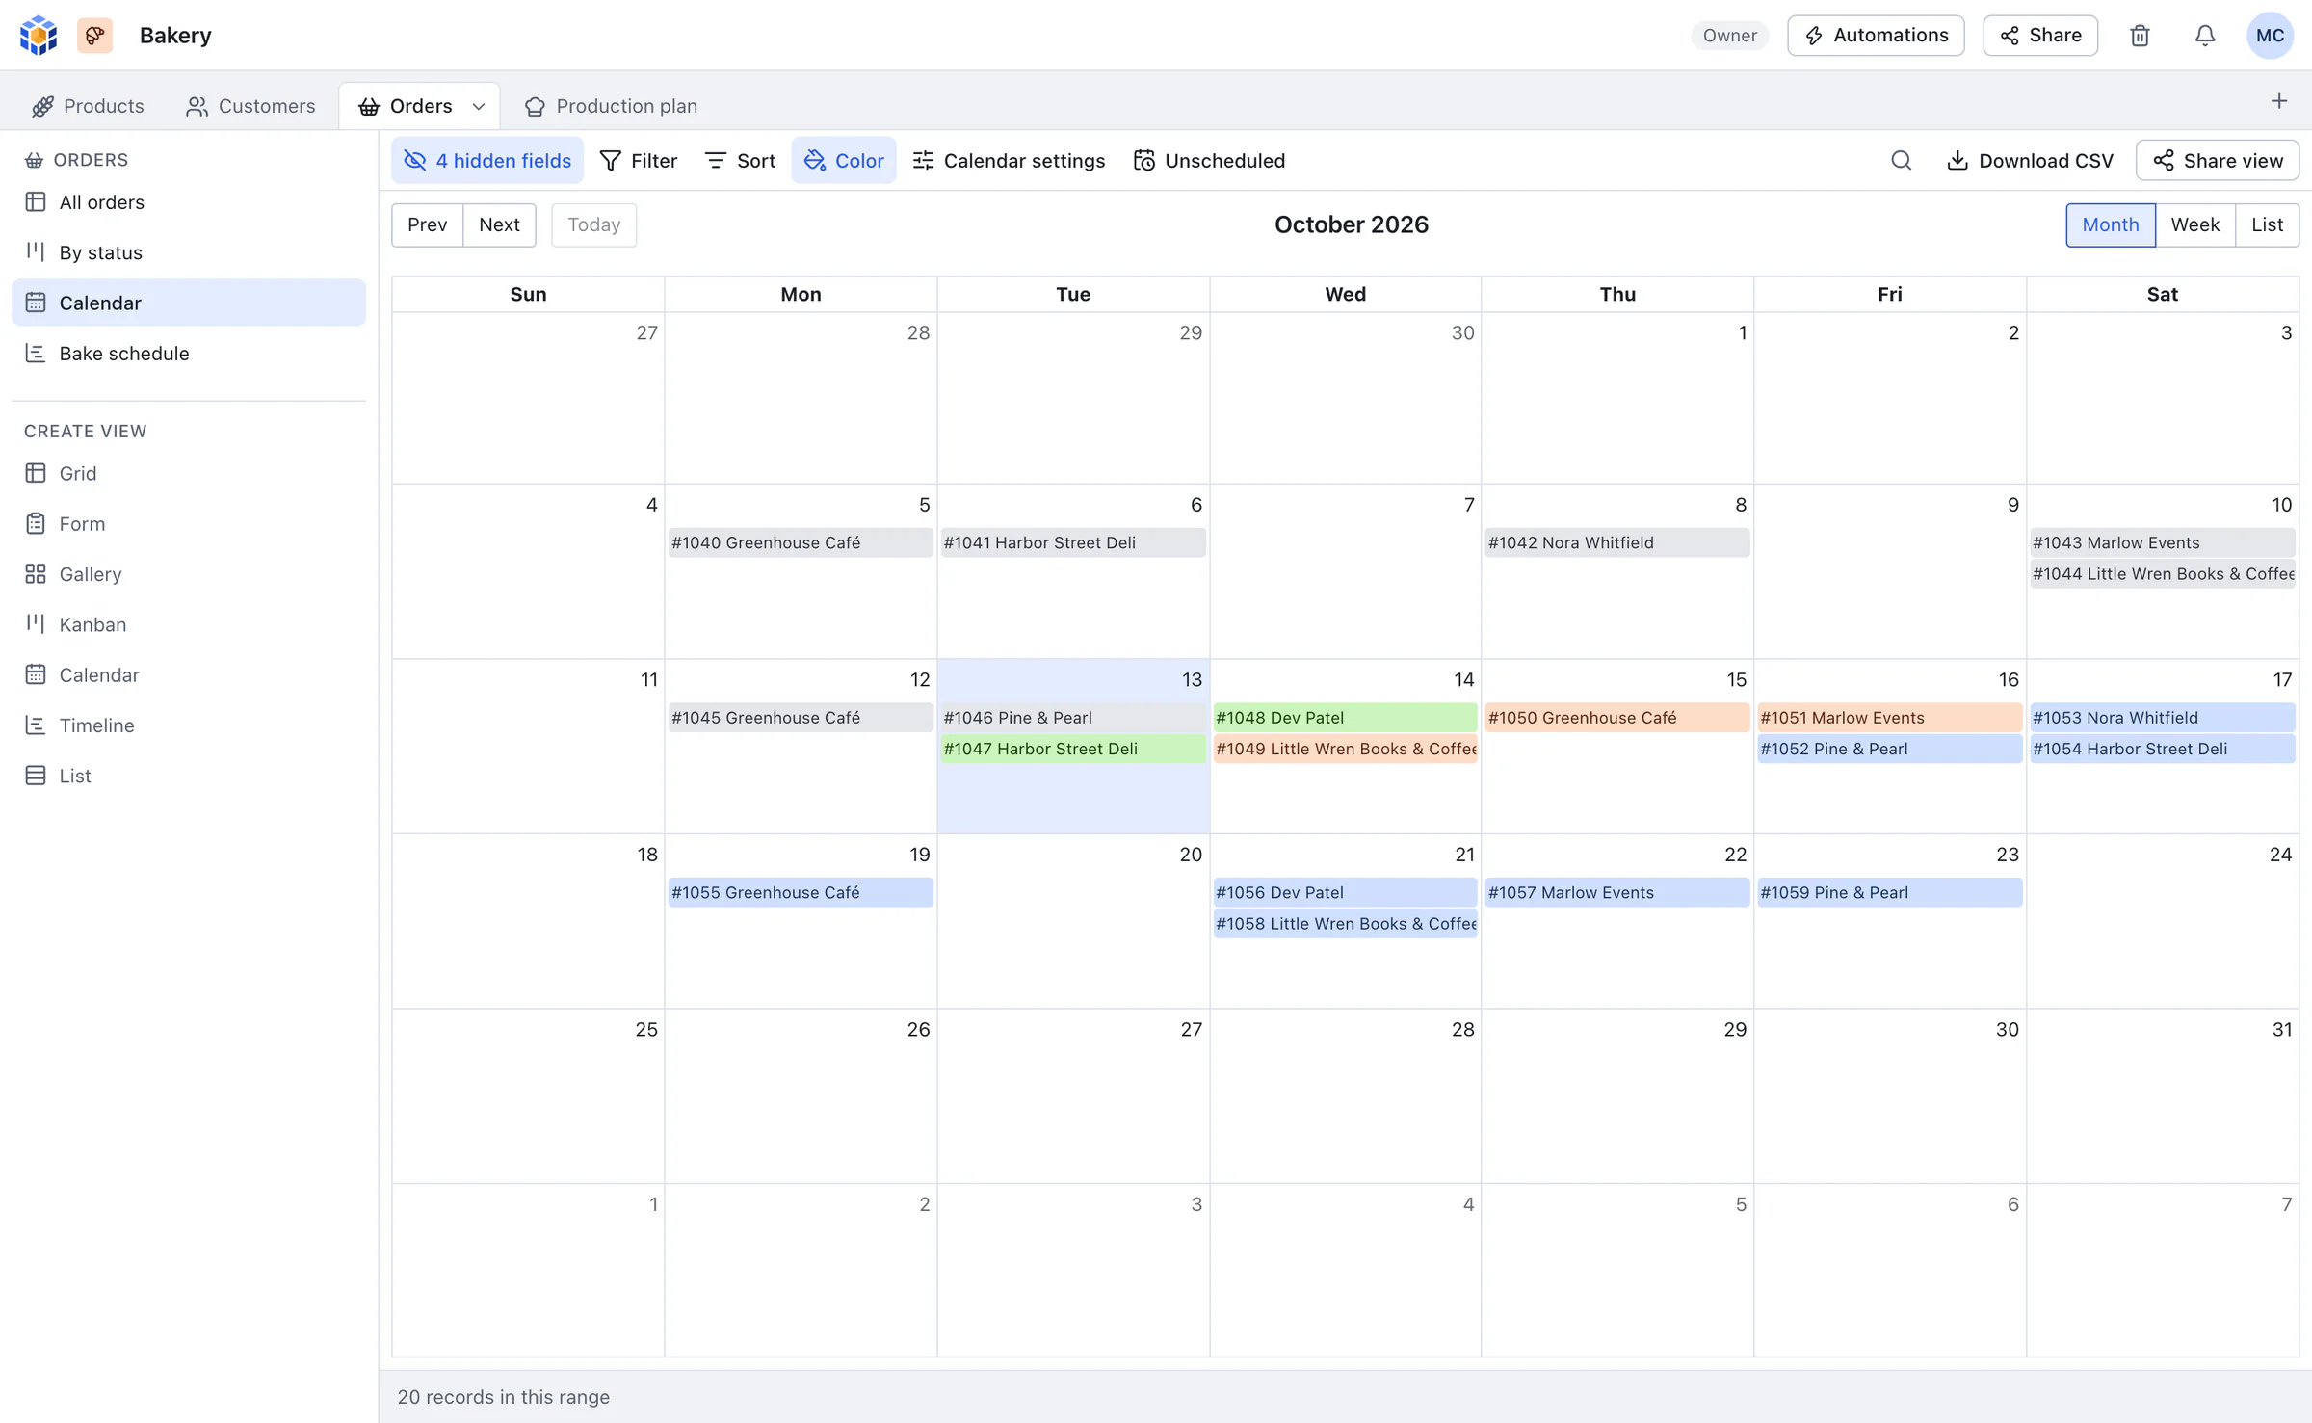Image resolution: width=2312 pixels, height=1423 pixels.
Task: Toggle the 4 hidden fields control
Action: (x=487, y=161)
